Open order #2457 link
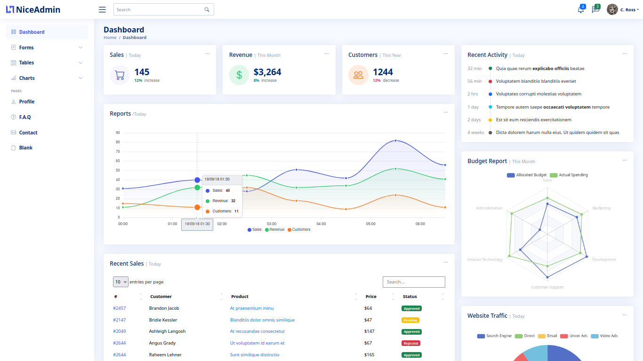This screenshot has height=361, width=643. 120,308
